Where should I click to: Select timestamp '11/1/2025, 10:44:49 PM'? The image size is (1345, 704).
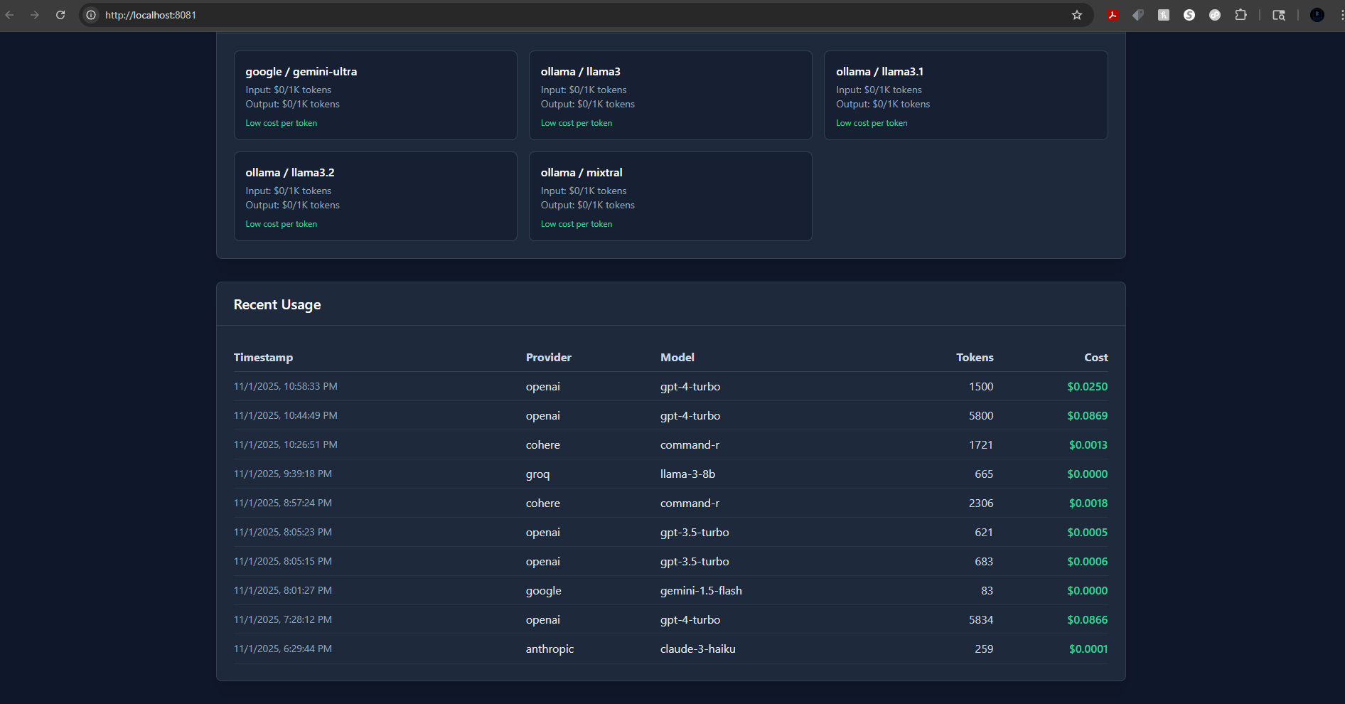pyautogui.click(x=286, y=416)
